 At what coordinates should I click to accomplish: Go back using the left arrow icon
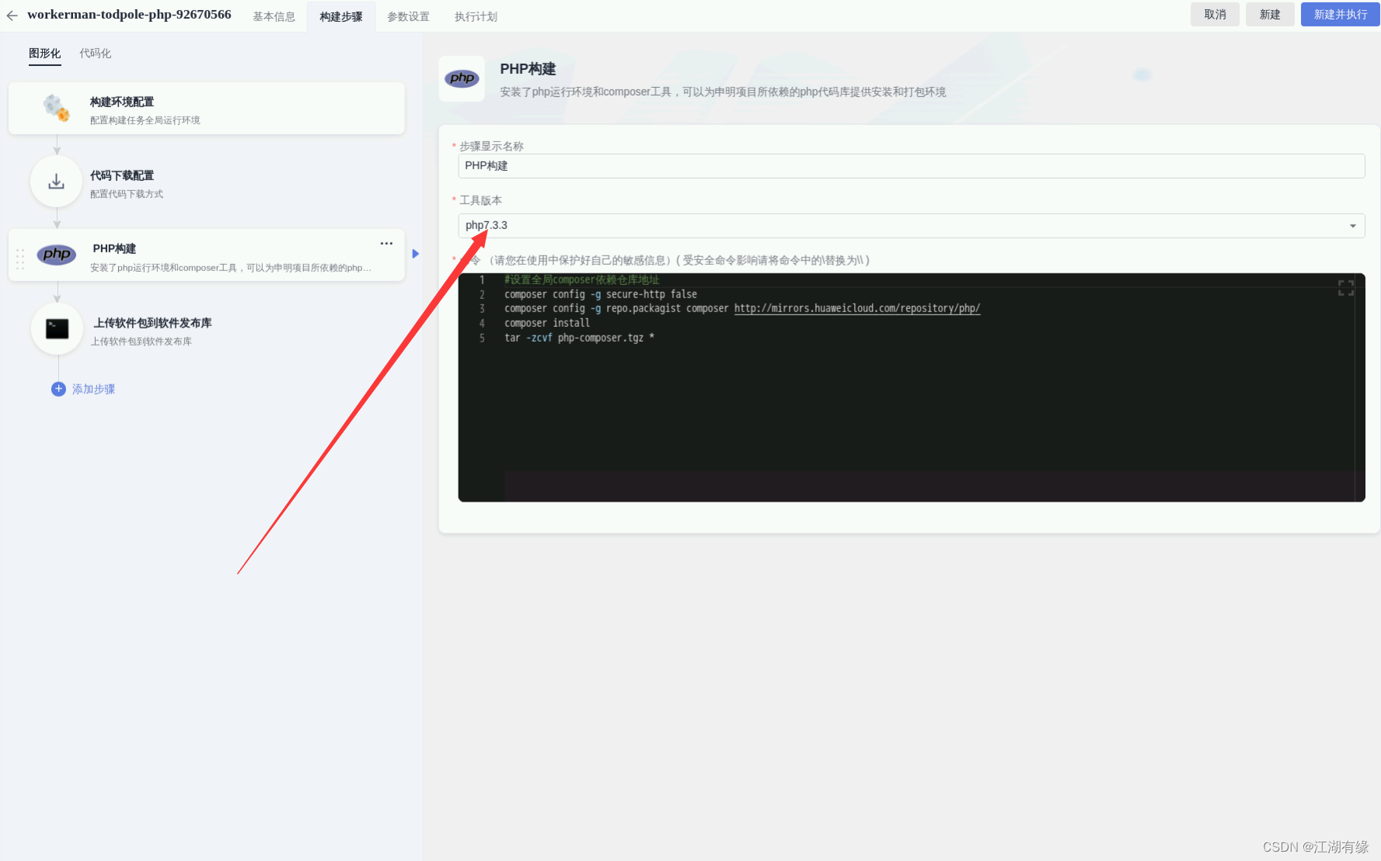tap(12, 16)
